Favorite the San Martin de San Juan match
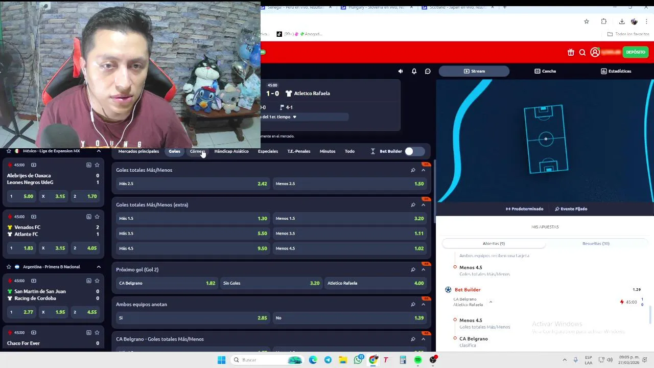The width and height of the screenshot is (654, 368). [97, 281]
